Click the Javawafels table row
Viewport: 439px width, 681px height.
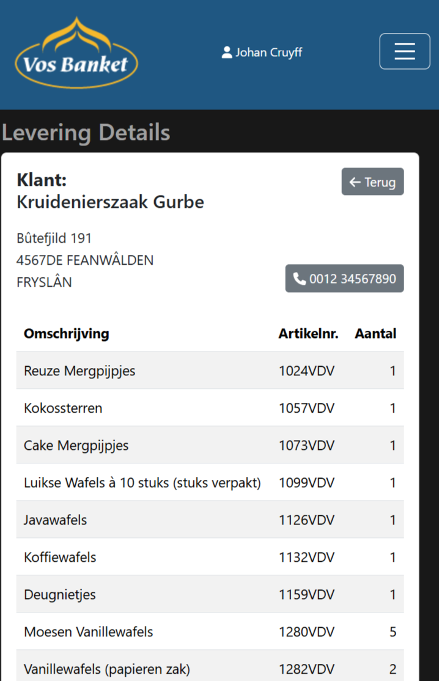(210, 520)
